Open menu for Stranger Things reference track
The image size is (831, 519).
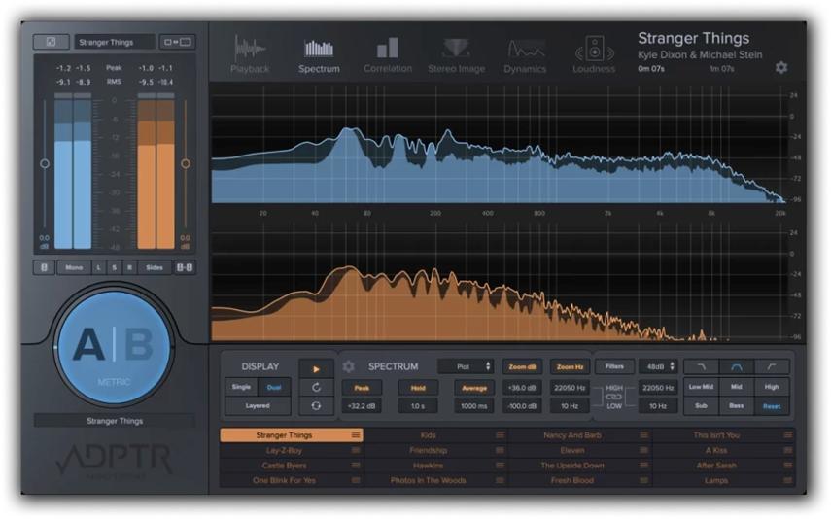tap(356, 435)
